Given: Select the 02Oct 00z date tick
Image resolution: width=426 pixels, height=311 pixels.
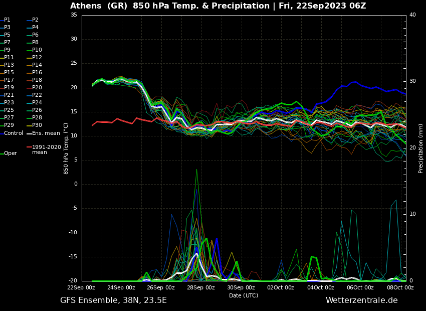Looking at the screenshot, I should tap(281, 288).
